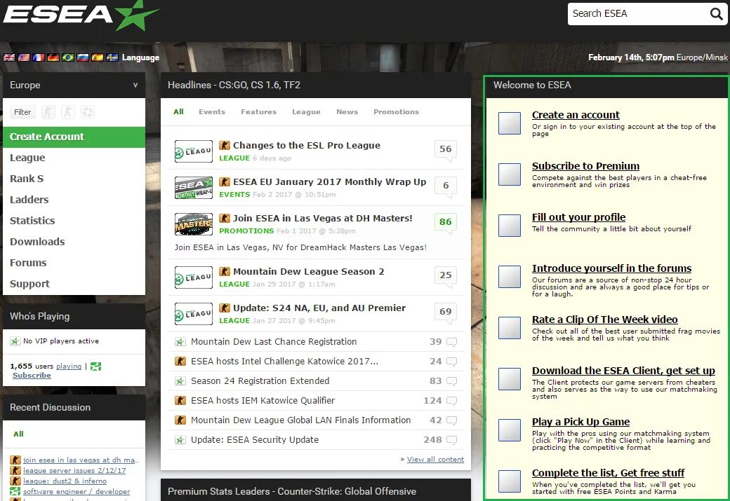Select the Swedish flag language
The height and width of the screenshot is (501, 730).
point(112,57)
